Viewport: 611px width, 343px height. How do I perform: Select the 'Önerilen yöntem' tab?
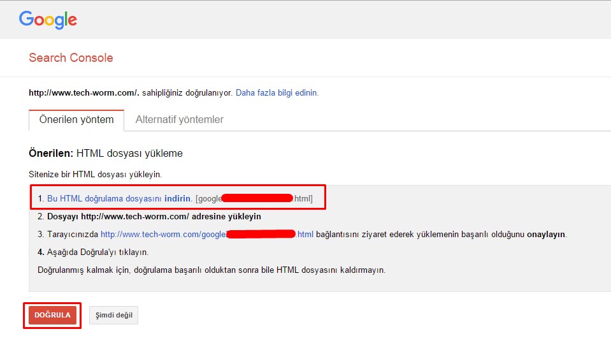click(76, 119)
